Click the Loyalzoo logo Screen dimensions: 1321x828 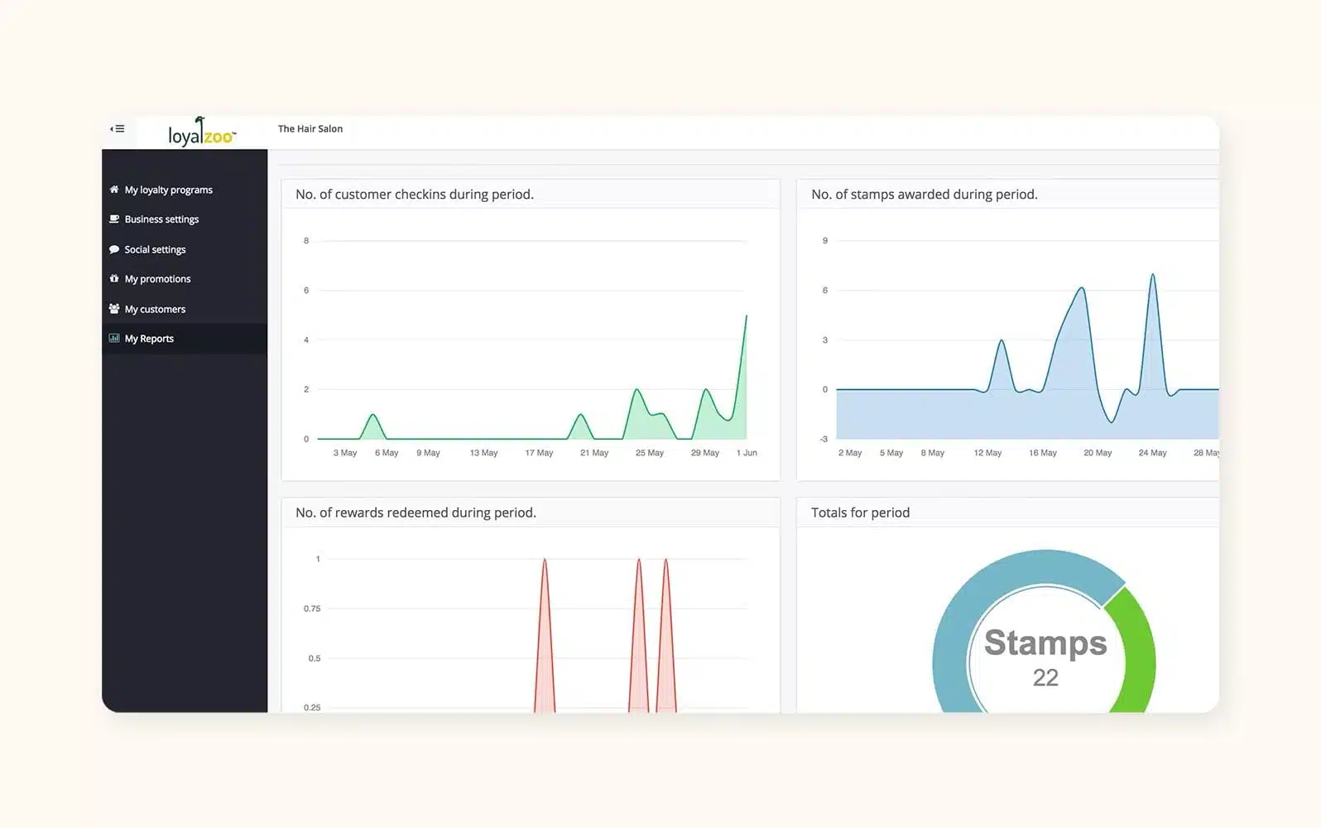pyautogui.click(x=202, y=132)
